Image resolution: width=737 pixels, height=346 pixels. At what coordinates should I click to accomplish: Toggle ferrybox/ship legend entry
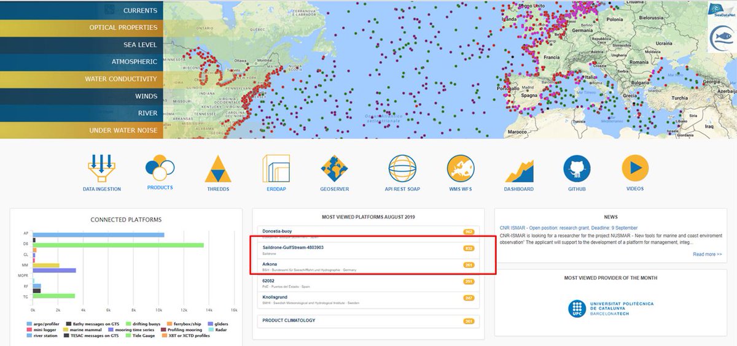(x=184, y=324)
